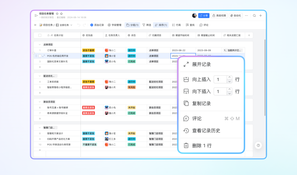Viewport: 297px width, 175px height.
Task: Click the 添加记录 button
Action: [x=97, y=25]
